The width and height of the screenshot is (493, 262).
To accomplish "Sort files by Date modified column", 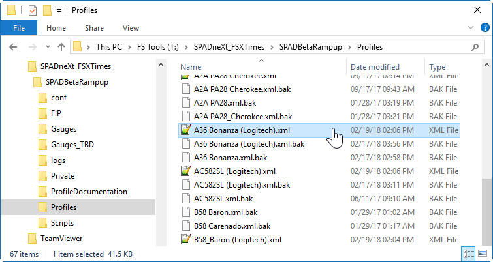I will click(375, 67).
